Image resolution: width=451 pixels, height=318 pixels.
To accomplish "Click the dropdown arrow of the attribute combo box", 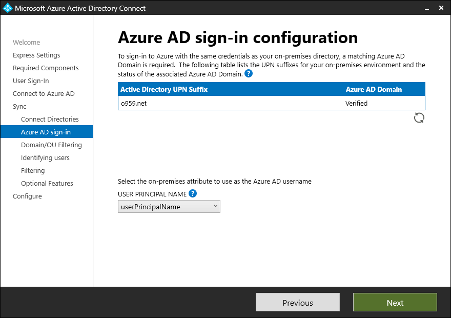I will pos(215,206).
